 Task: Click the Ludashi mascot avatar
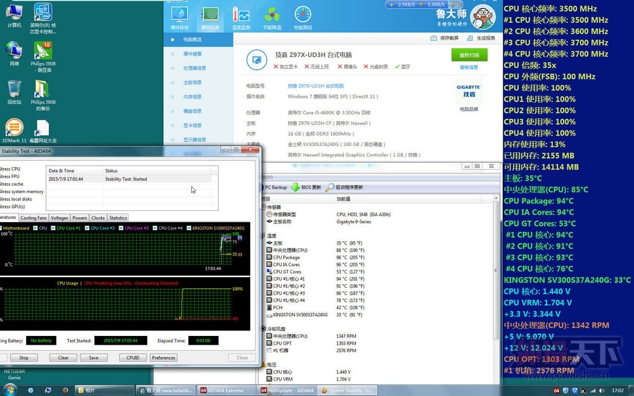tap(484, 18)
